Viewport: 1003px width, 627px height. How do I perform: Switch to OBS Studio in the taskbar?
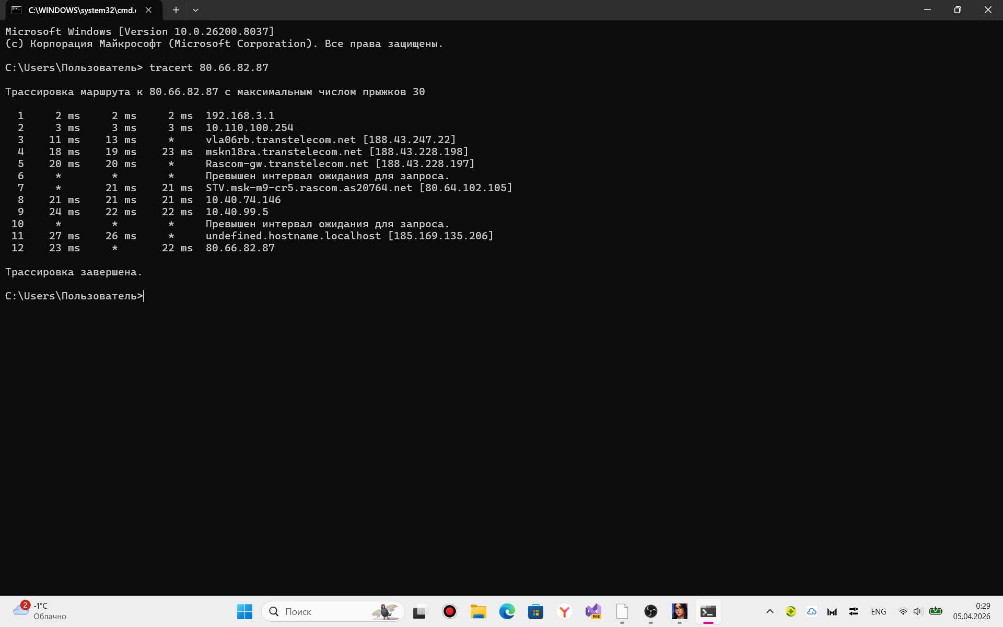[650, 611]
